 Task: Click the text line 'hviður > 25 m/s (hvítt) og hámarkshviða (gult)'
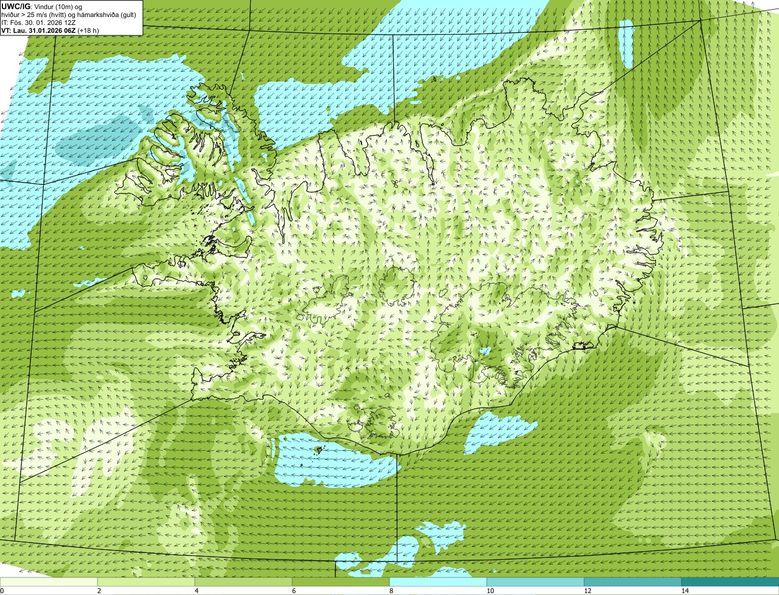click(x=69, y=14)
